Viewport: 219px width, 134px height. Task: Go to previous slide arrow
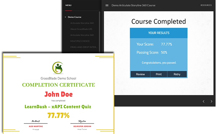click(204, 101)
